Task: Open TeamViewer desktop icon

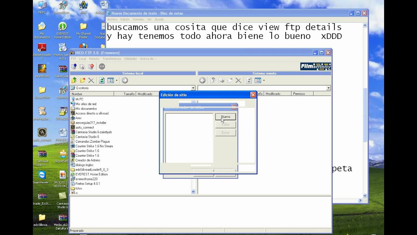Action: tap(42, 177)
